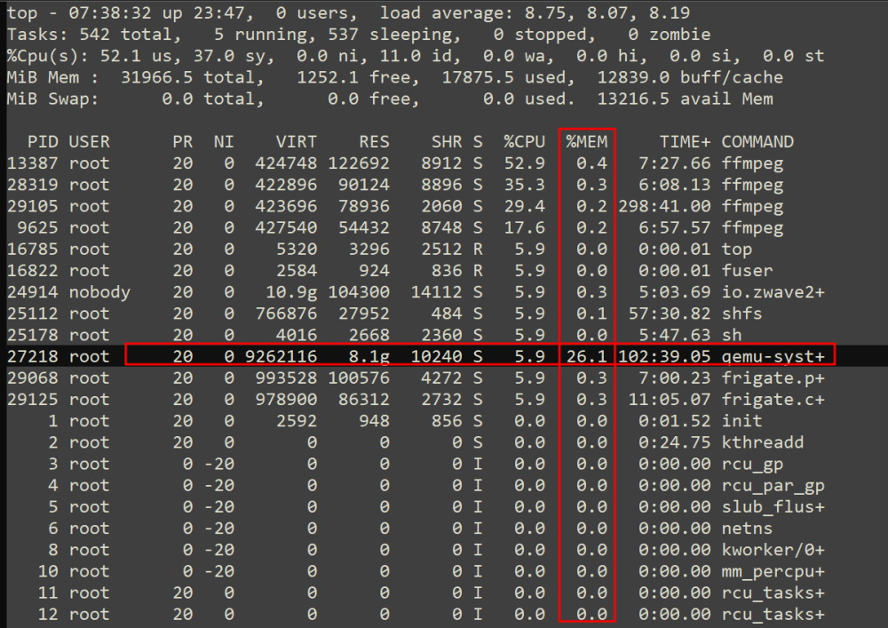Select PID 25178 in the sh row
The height and width of the screenshot is (628, 888).
pos(32,335)
